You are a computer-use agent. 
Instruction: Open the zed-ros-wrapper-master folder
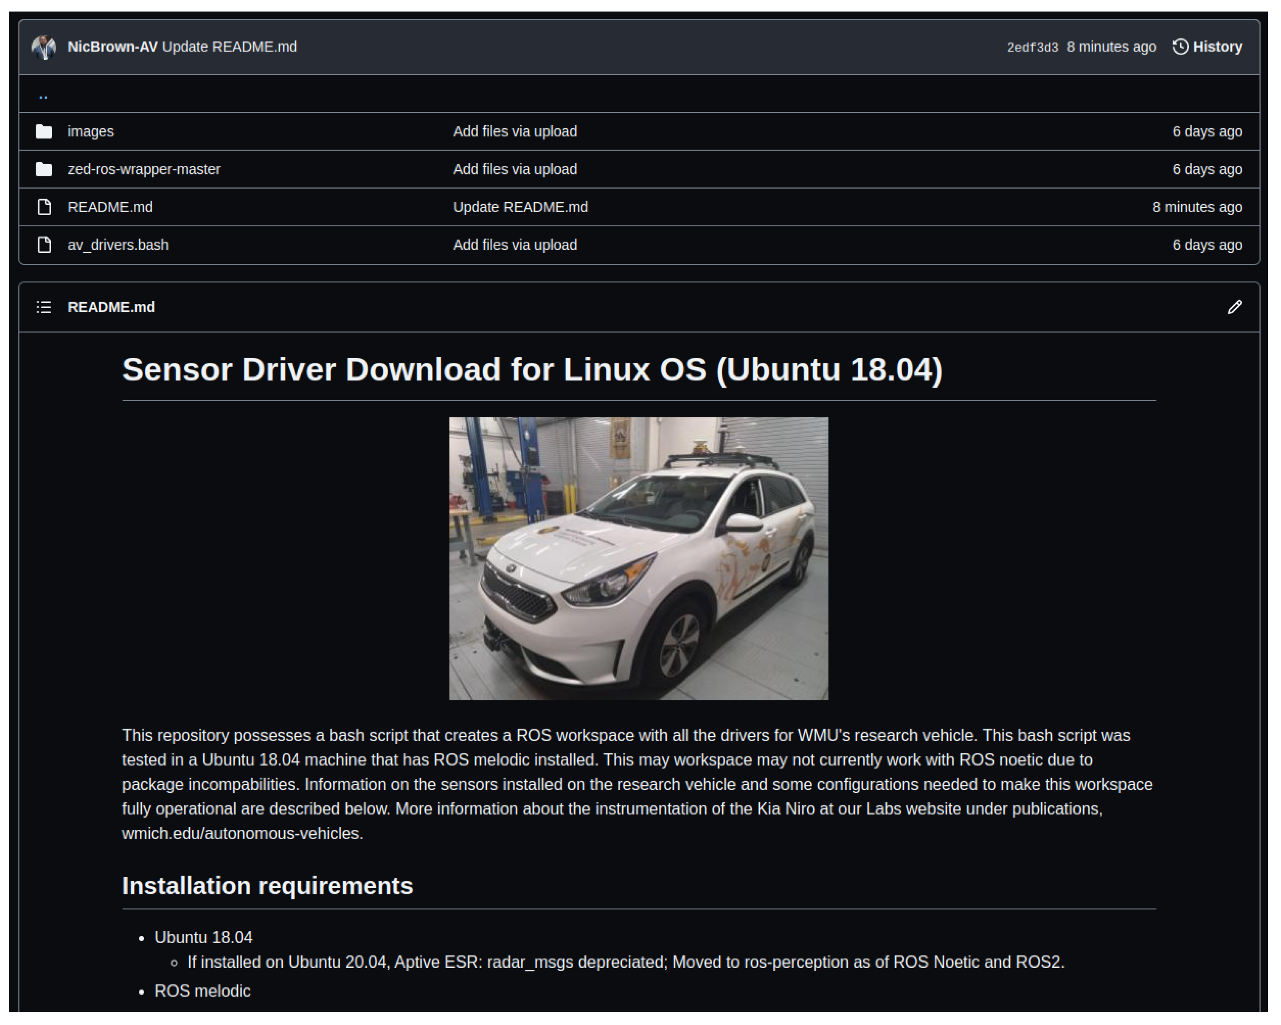point(144,169)
